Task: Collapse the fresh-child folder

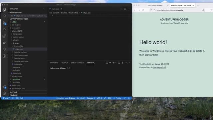Action: click(x=19, y=46)
